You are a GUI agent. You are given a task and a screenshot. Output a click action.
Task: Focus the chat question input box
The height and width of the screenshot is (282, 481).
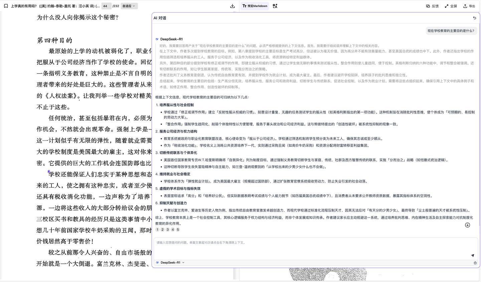(x=316, y=248)
